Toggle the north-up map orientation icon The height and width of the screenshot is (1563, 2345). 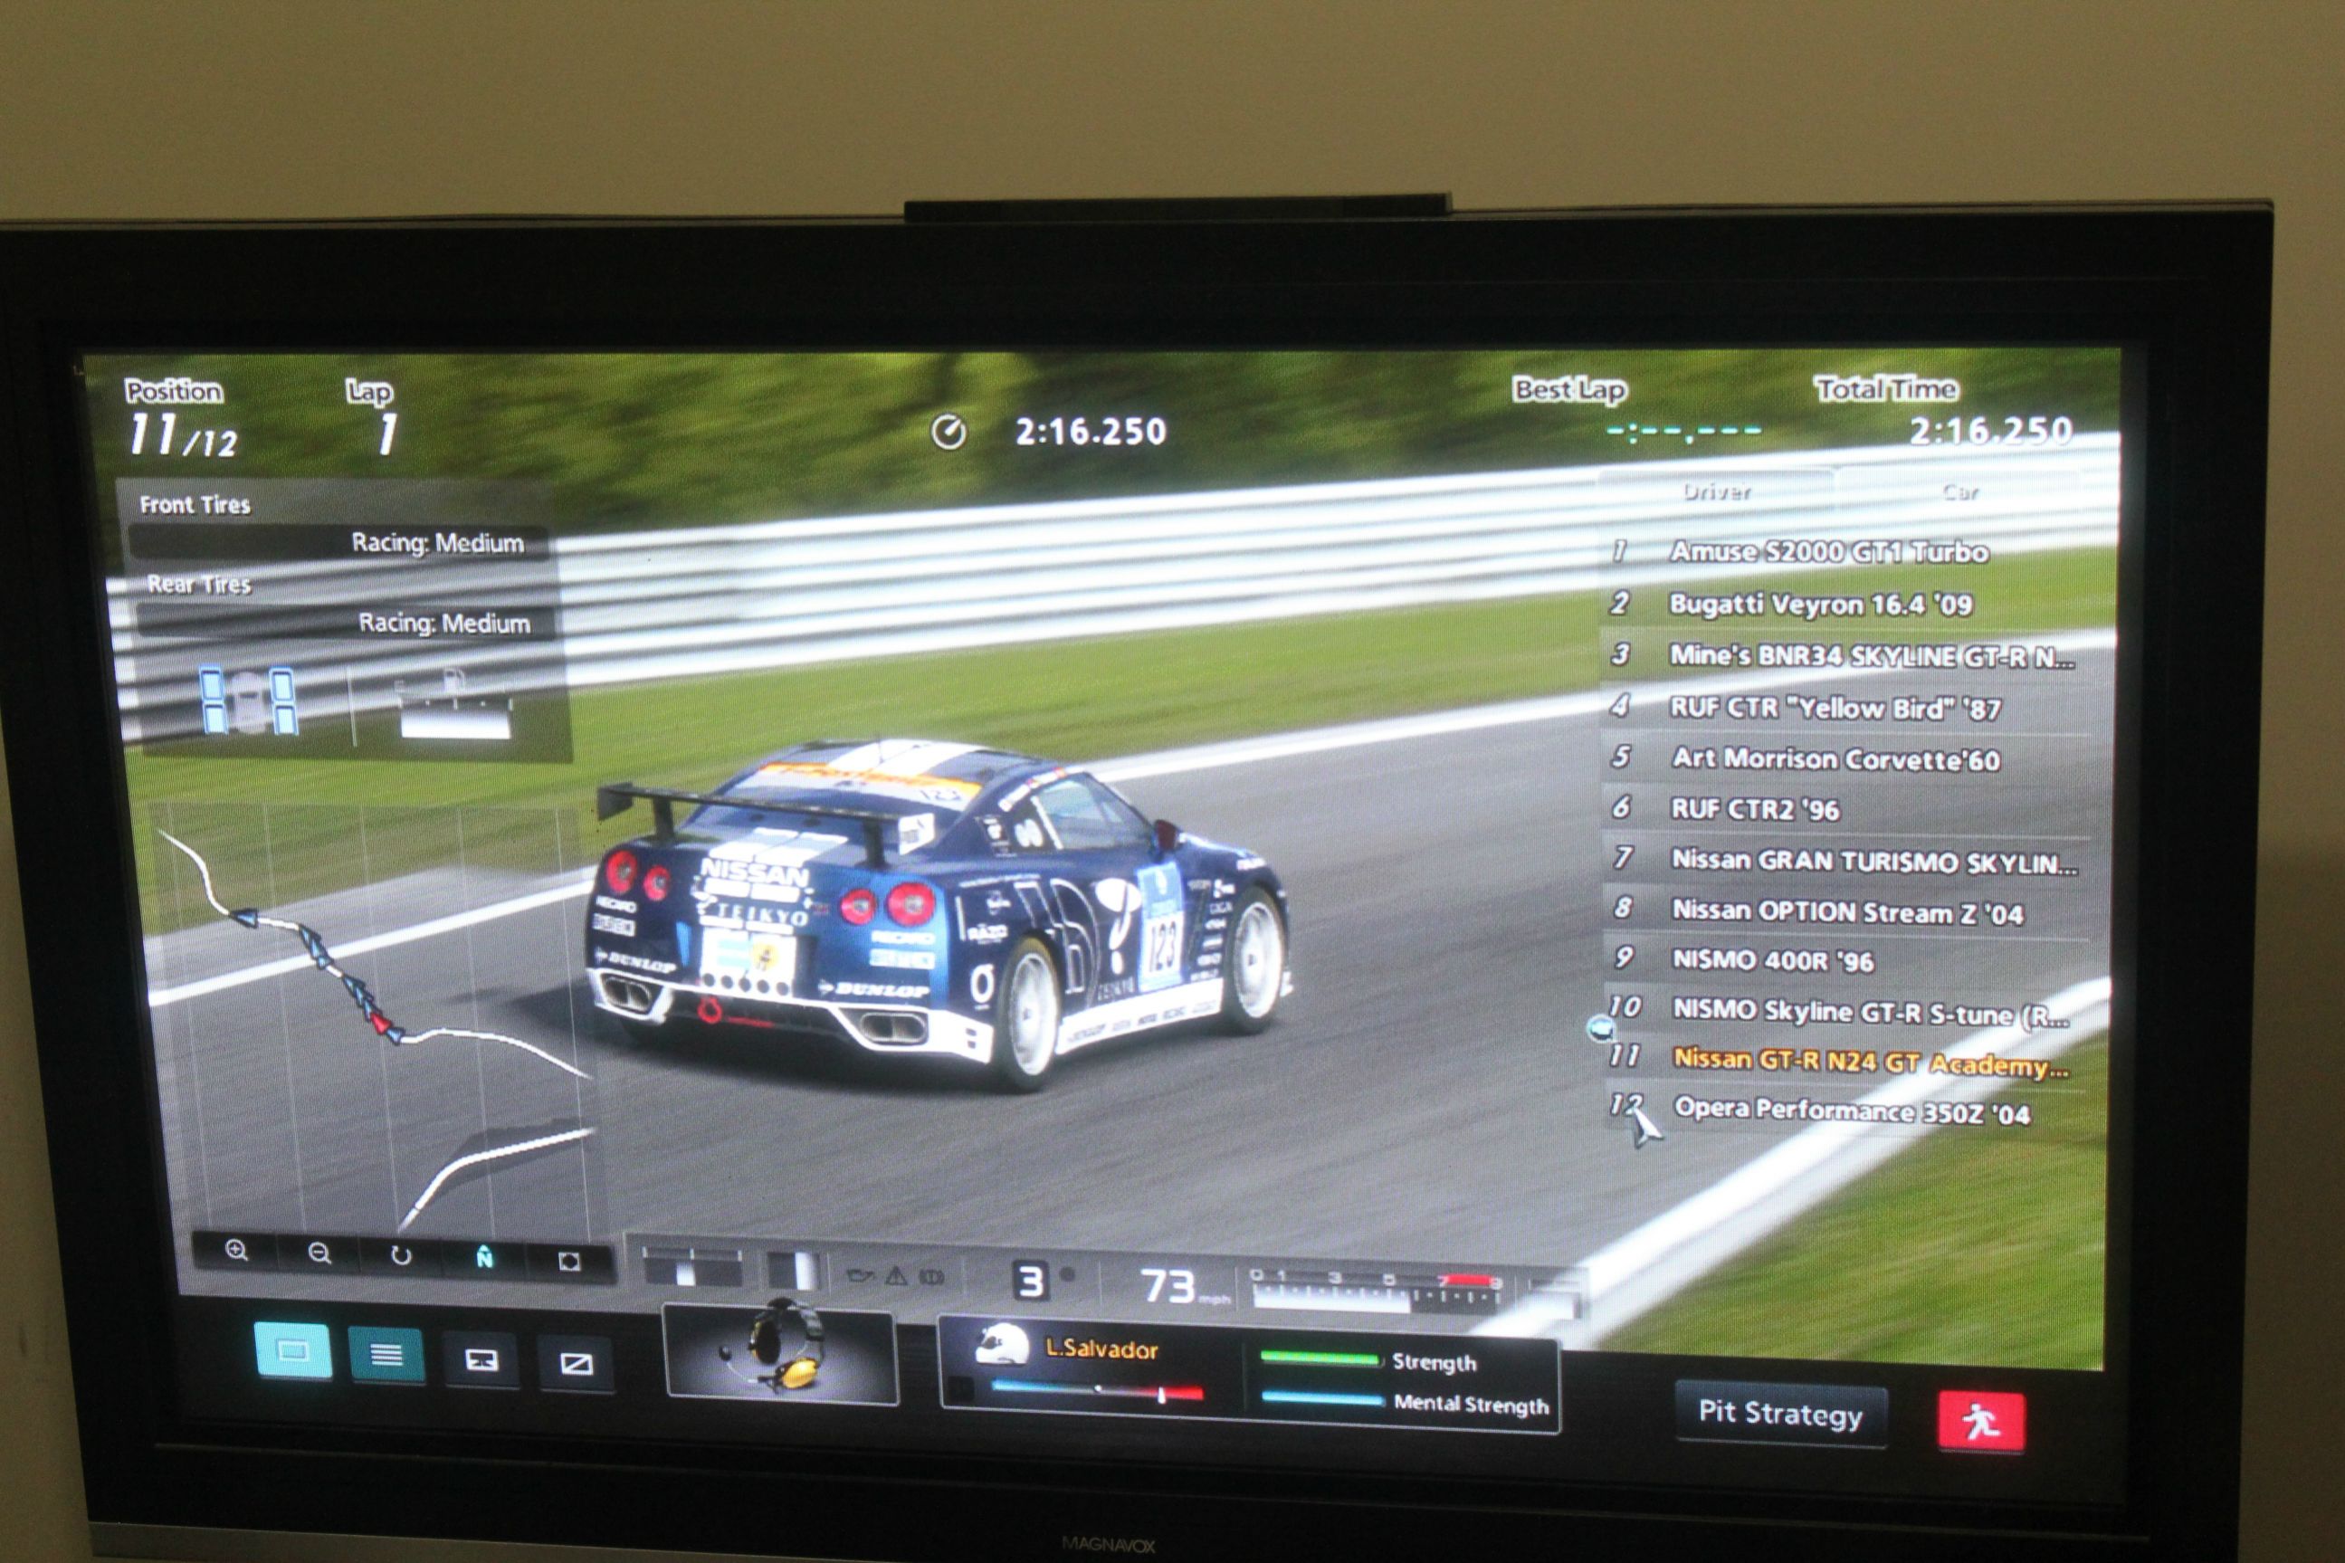coord(484,1259)
